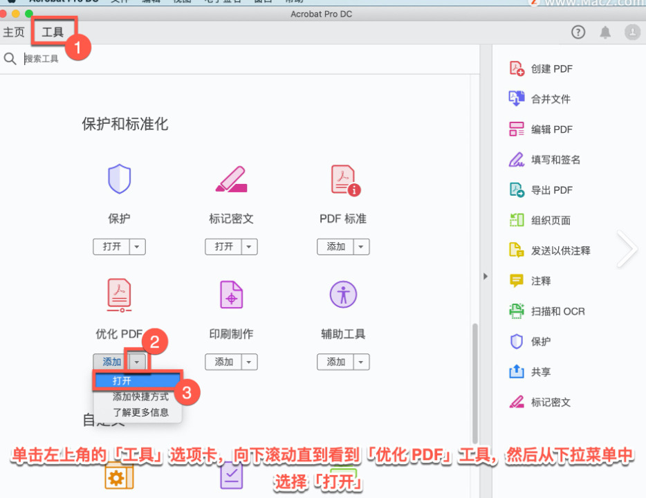646x498 pixels.
Task: Click the 搜索工具 search field
Action: coord(41,59)
